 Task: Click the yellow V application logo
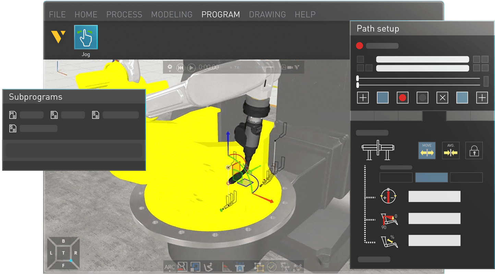pos(58,37)
